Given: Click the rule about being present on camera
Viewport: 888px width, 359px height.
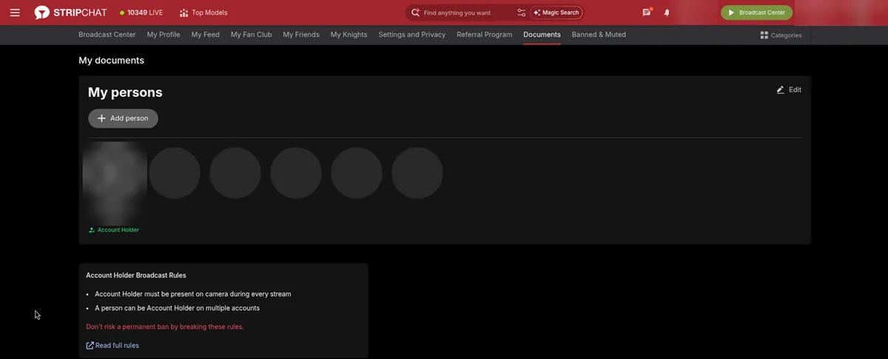Looking at the screenshot, I should 192,294.
